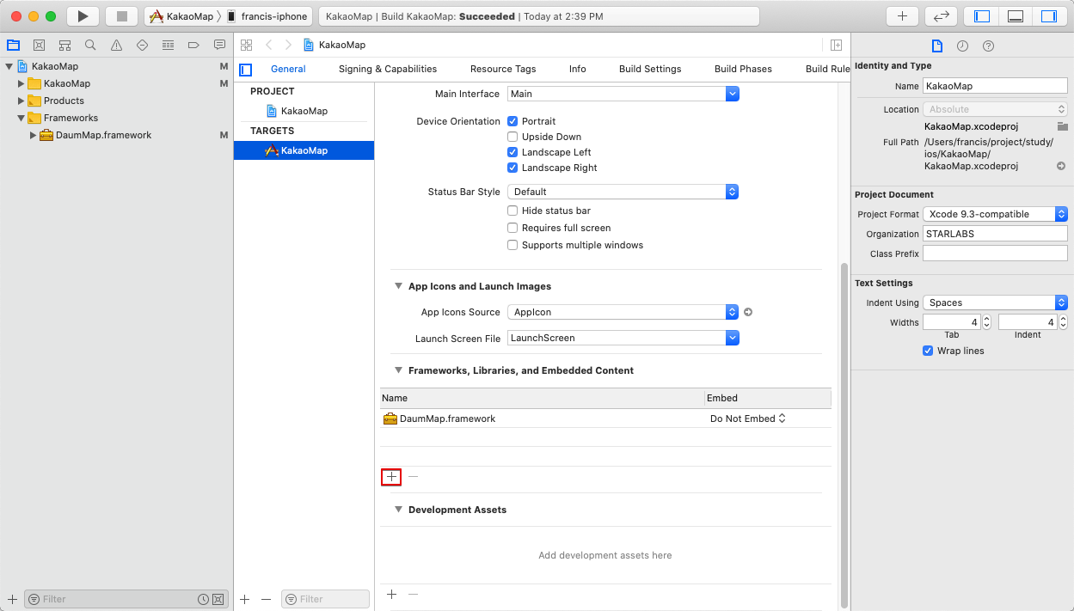Switch to Build Phases tab
Viewport: 1074px width, 611px height.
(743, 69)
